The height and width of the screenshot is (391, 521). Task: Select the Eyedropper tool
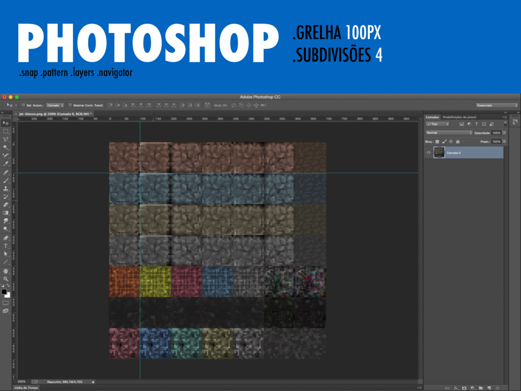tap(6, 164)
